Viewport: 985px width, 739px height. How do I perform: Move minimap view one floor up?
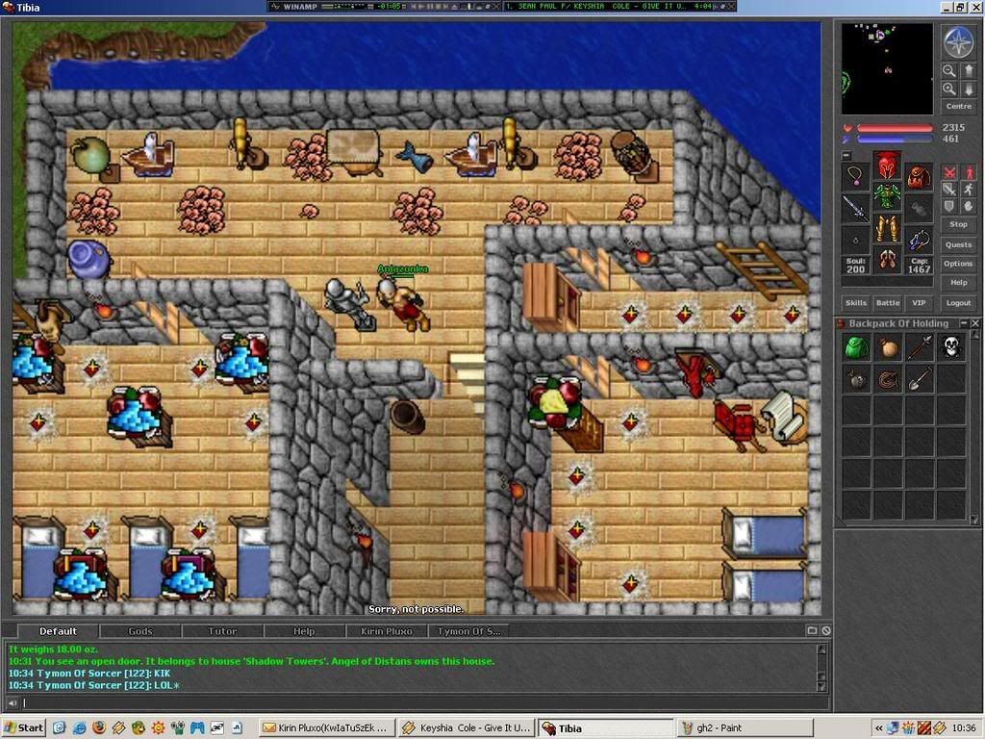(969, 71)
